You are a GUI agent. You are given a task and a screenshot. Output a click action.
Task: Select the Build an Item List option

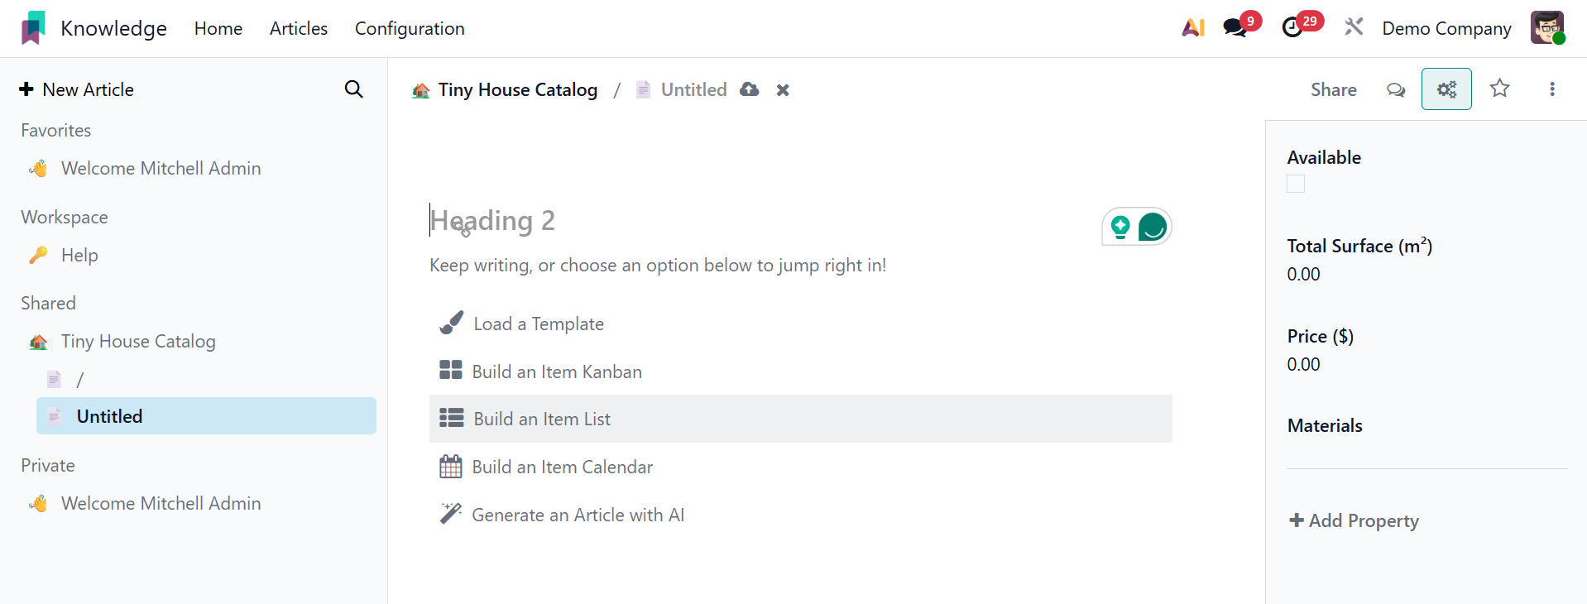(542, 419)
